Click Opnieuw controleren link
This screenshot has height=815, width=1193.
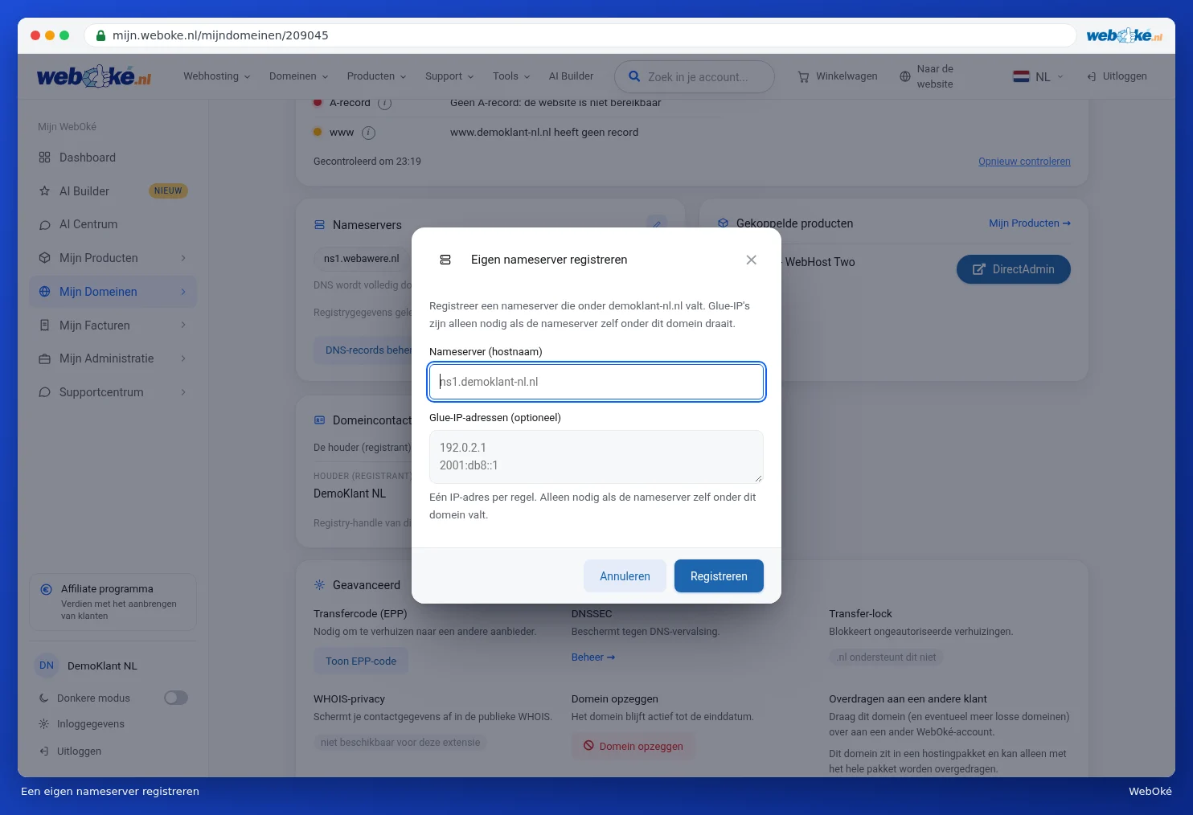[1024, 162]
